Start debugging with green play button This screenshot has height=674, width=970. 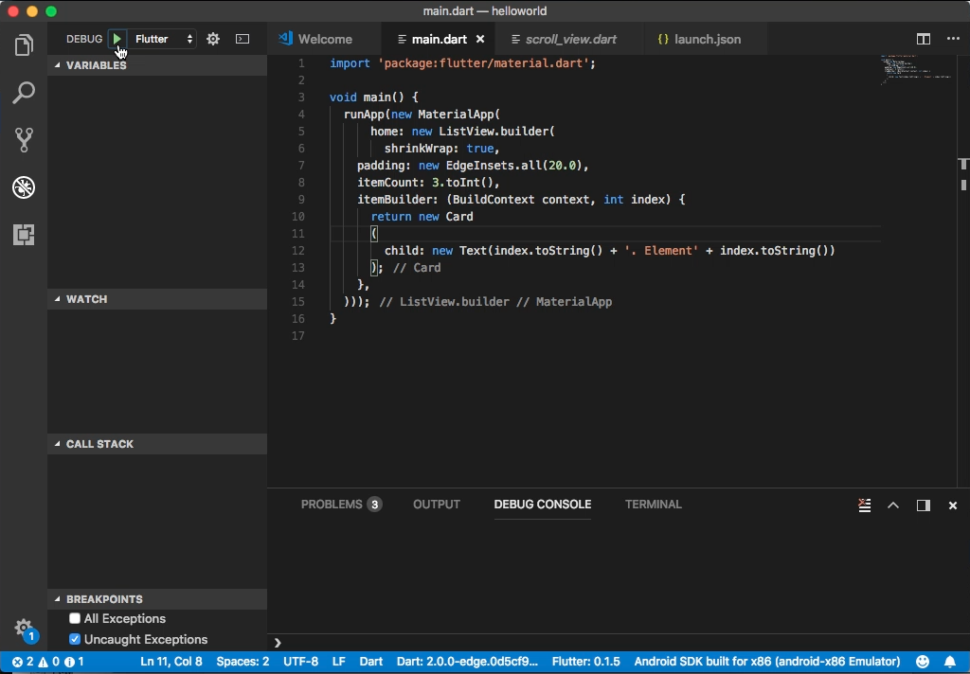click(117, 39)
